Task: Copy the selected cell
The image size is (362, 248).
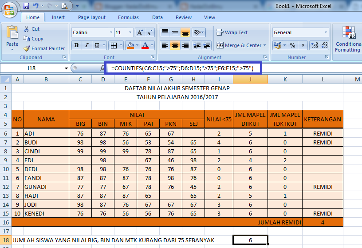Action: 33,39
